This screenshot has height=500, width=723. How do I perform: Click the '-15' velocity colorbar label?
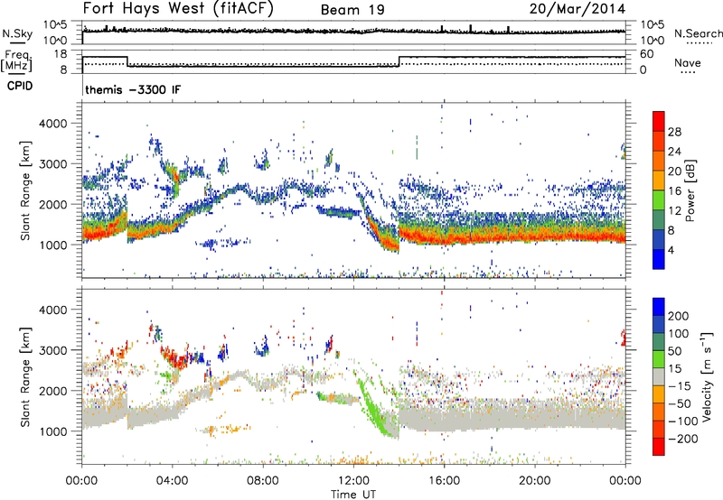pyautogui.click(x=680, y=386)
